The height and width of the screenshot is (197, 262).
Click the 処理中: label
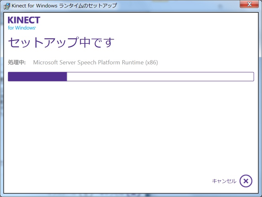point(17,62)
